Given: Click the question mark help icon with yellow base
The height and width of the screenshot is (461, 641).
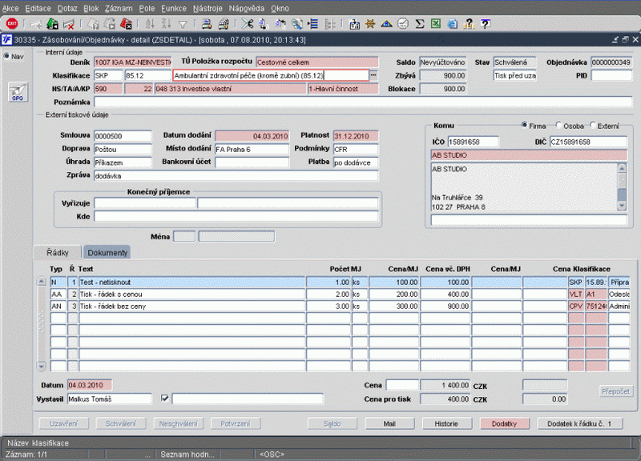Looking at the screenshot, I should (x=469, y=24).
